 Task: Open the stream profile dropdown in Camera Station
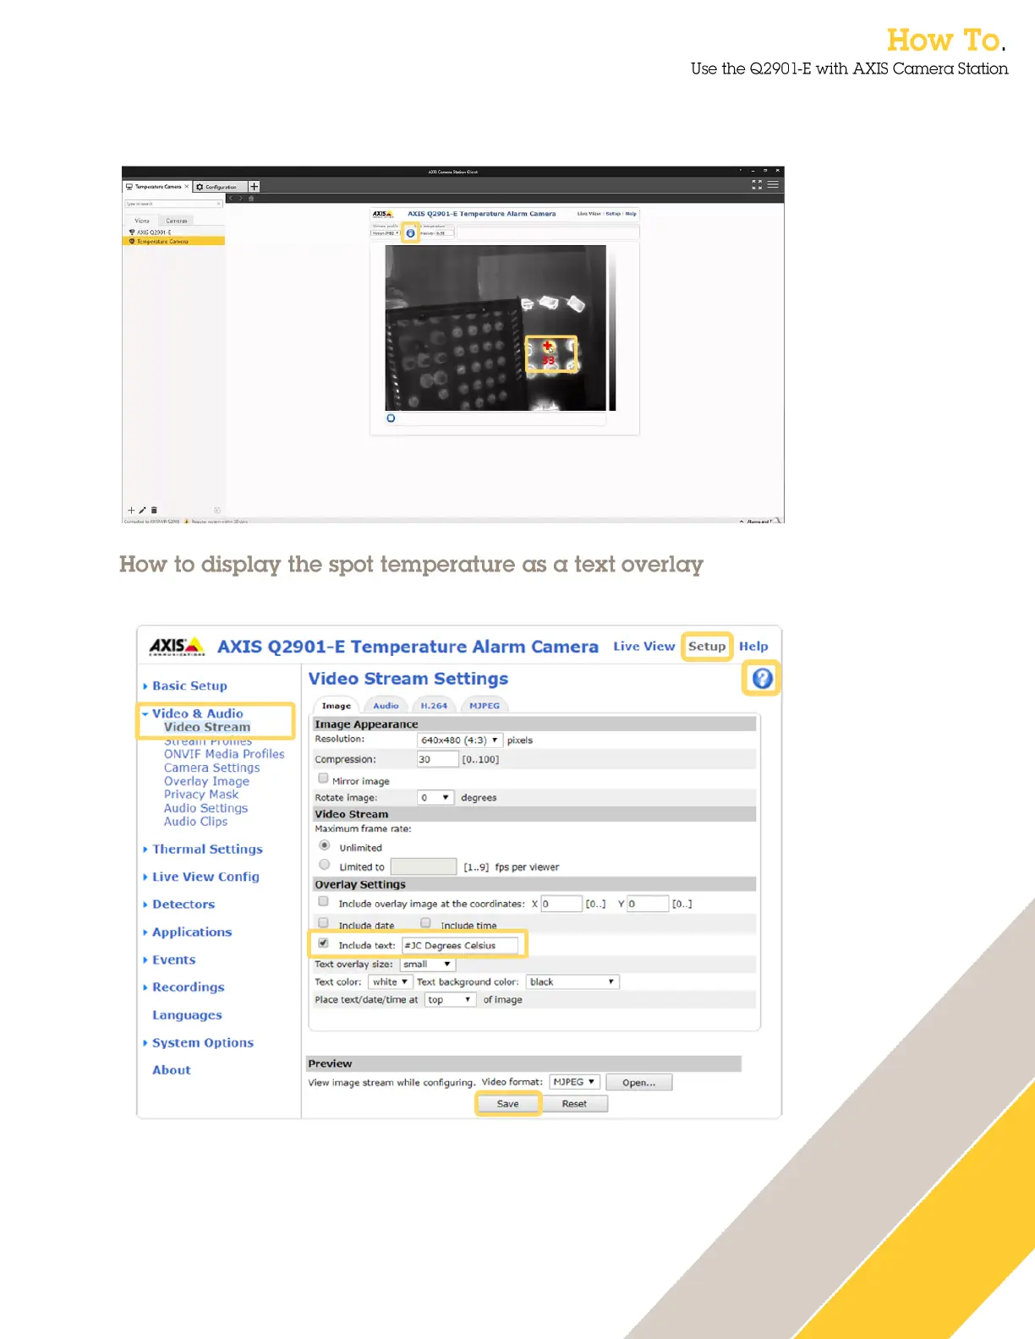click(x=386, y=232)
